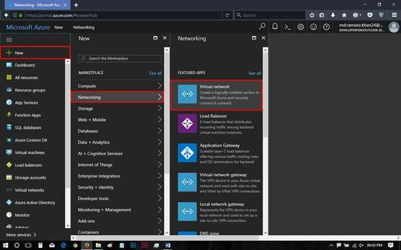Open the portal search magnifier
Screen dimensions: 401x250
tap(262, 27)
